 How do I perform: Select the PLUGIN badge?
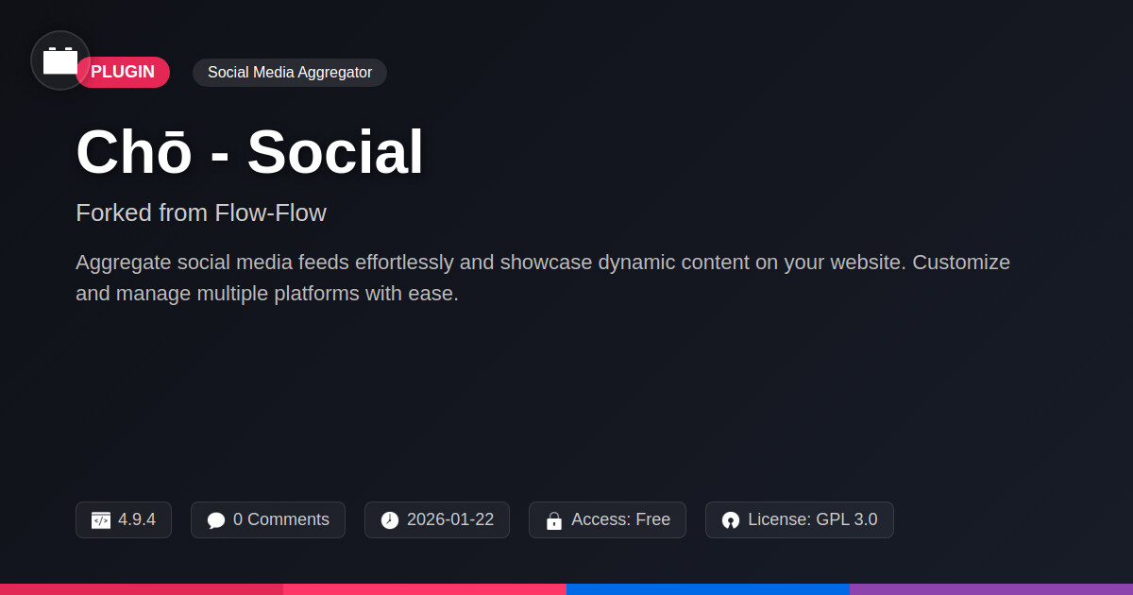(123, 73)
